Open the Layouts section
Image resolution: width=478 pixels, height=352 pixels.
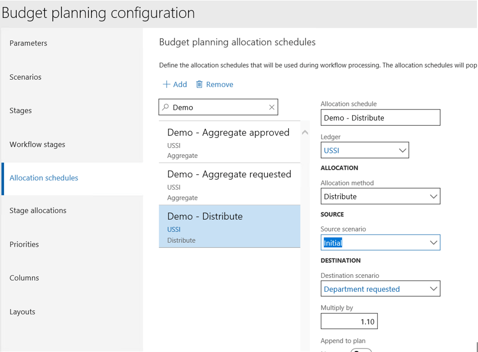[23, 312]
